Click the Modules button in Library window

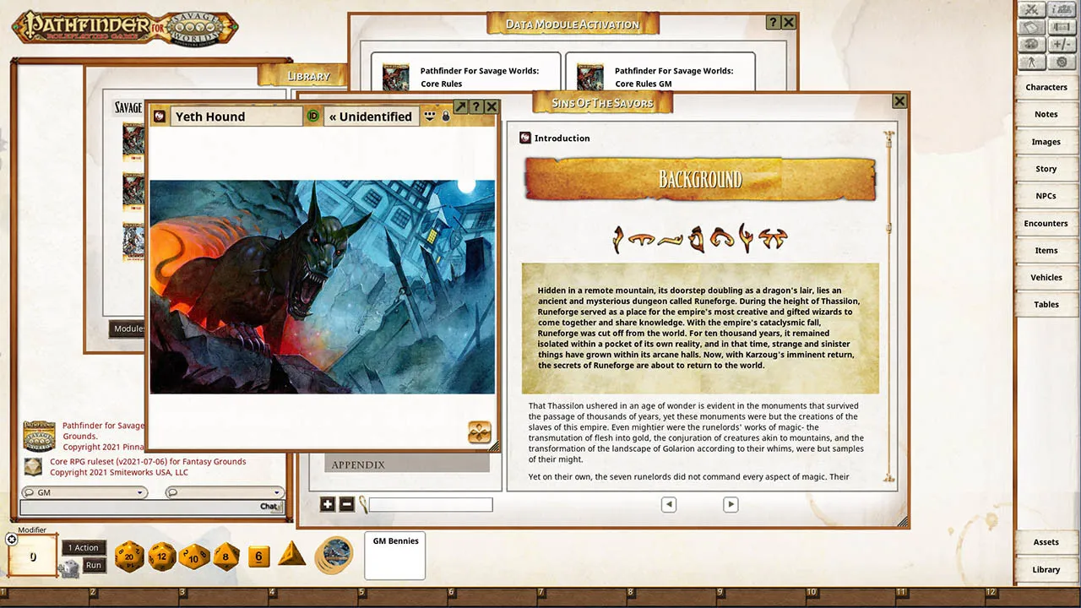tap(128, 328)
